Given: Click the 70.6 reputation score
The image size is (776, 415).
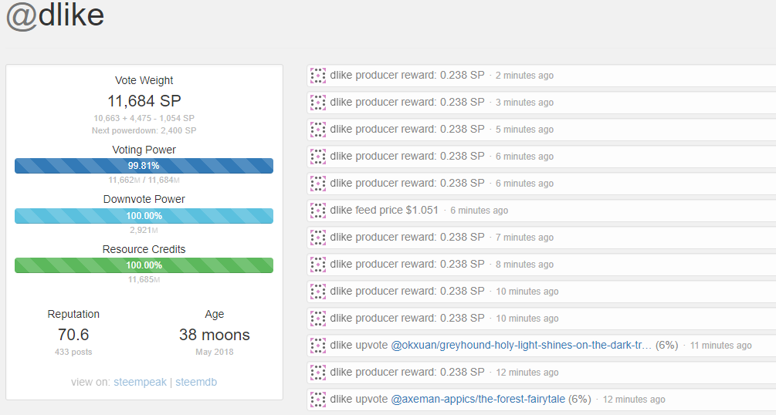Looking at the screenshot, I should coord(73,335).
